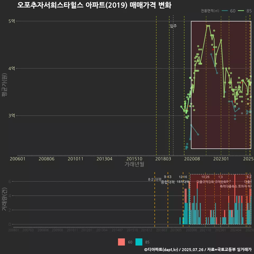254x254 pixels.
Task: Click the 특례대출축소 annotation text
Action: (x=229, y=186)
